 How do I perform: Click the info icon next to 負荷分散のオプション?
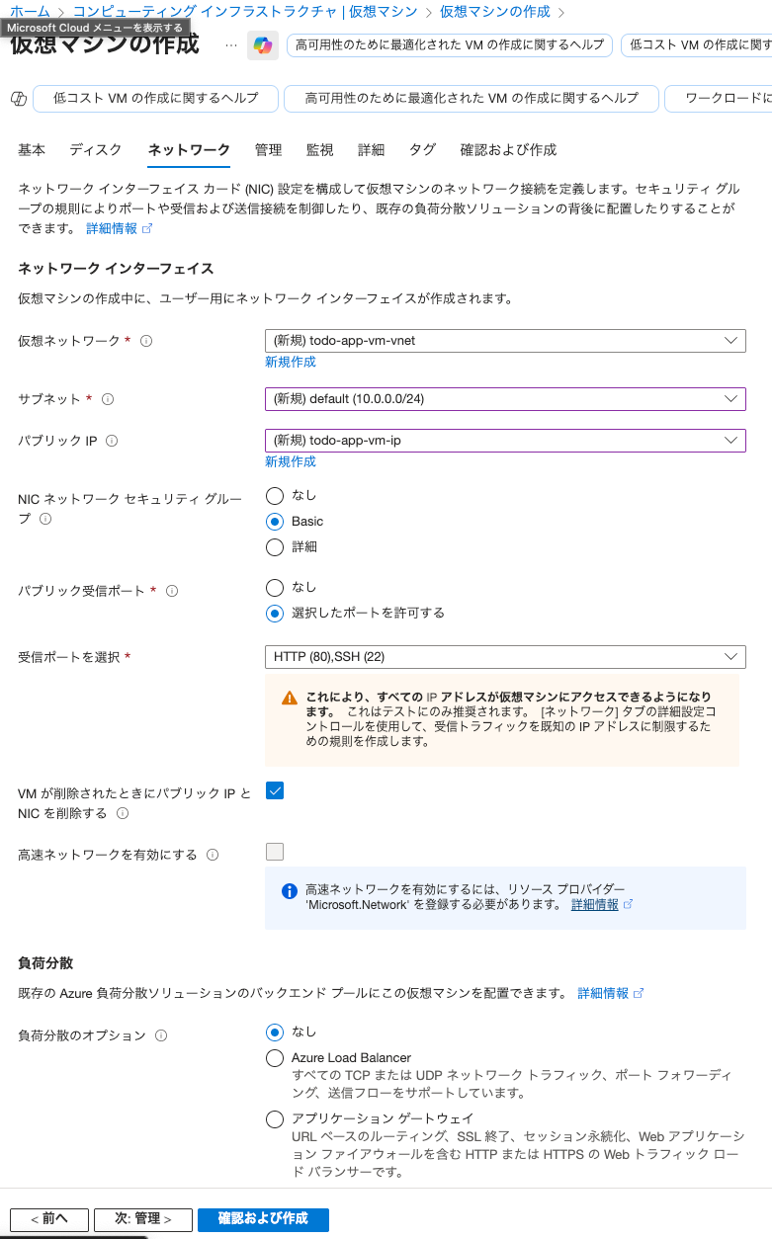(x=161, y=1035)
